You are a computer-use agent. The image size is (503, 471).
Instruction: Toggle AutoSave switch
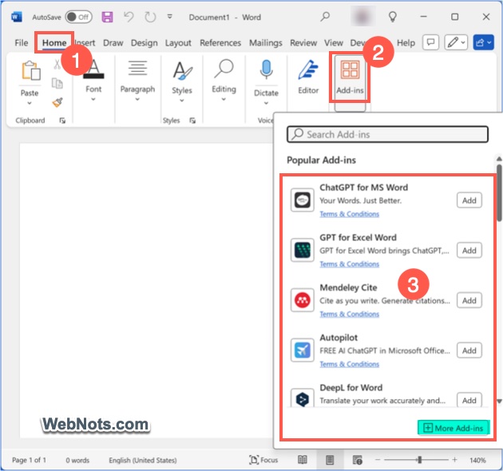[78, 17]
